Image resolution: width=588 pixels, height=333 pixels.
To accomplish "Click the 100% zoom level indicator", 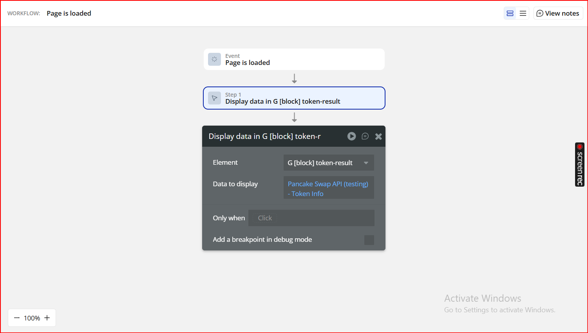I will (x=32, y=318).
